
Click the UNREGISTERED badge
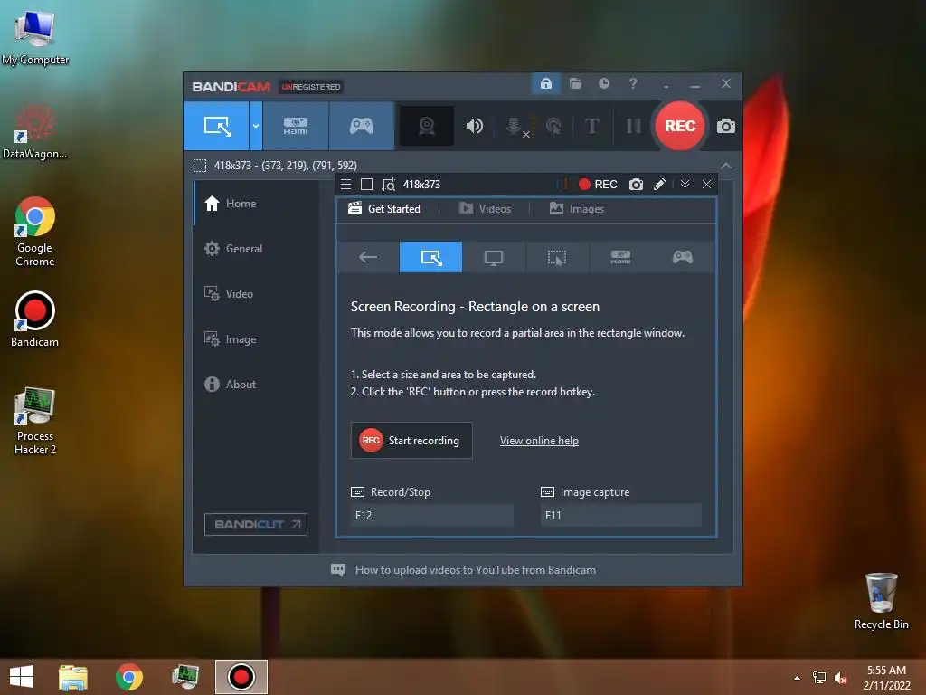311,87
